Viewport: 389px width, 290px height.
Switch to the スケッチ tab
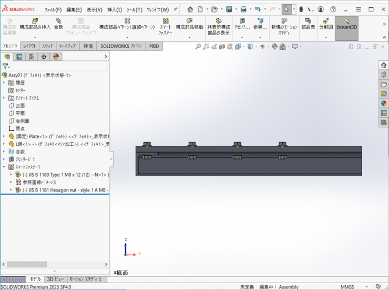(47, 46)
